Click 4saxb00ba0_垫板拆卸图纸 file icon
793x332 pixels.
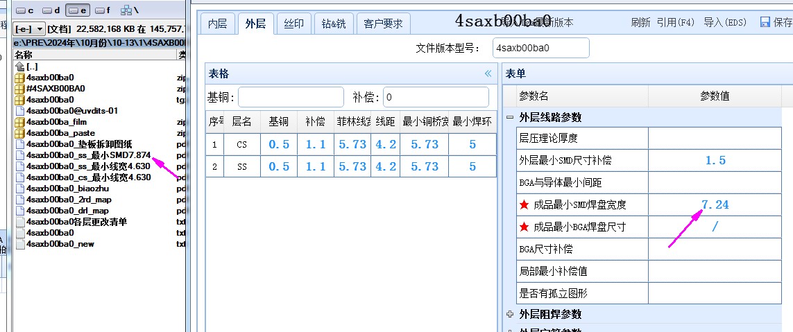click(19, 145)
